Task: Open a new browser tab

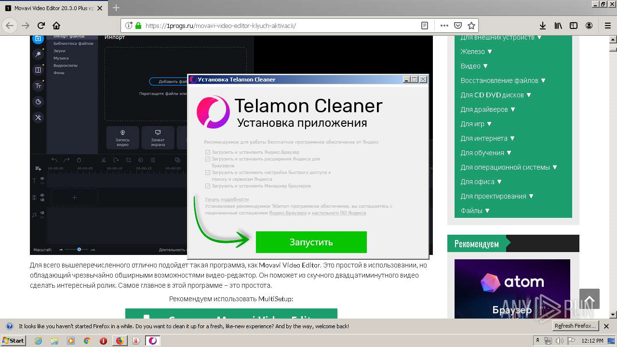Action: coord(116,8)
